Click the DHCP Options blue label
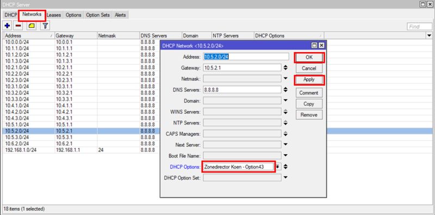This screenshot has height=215, width=435. [x=185, y=167]
